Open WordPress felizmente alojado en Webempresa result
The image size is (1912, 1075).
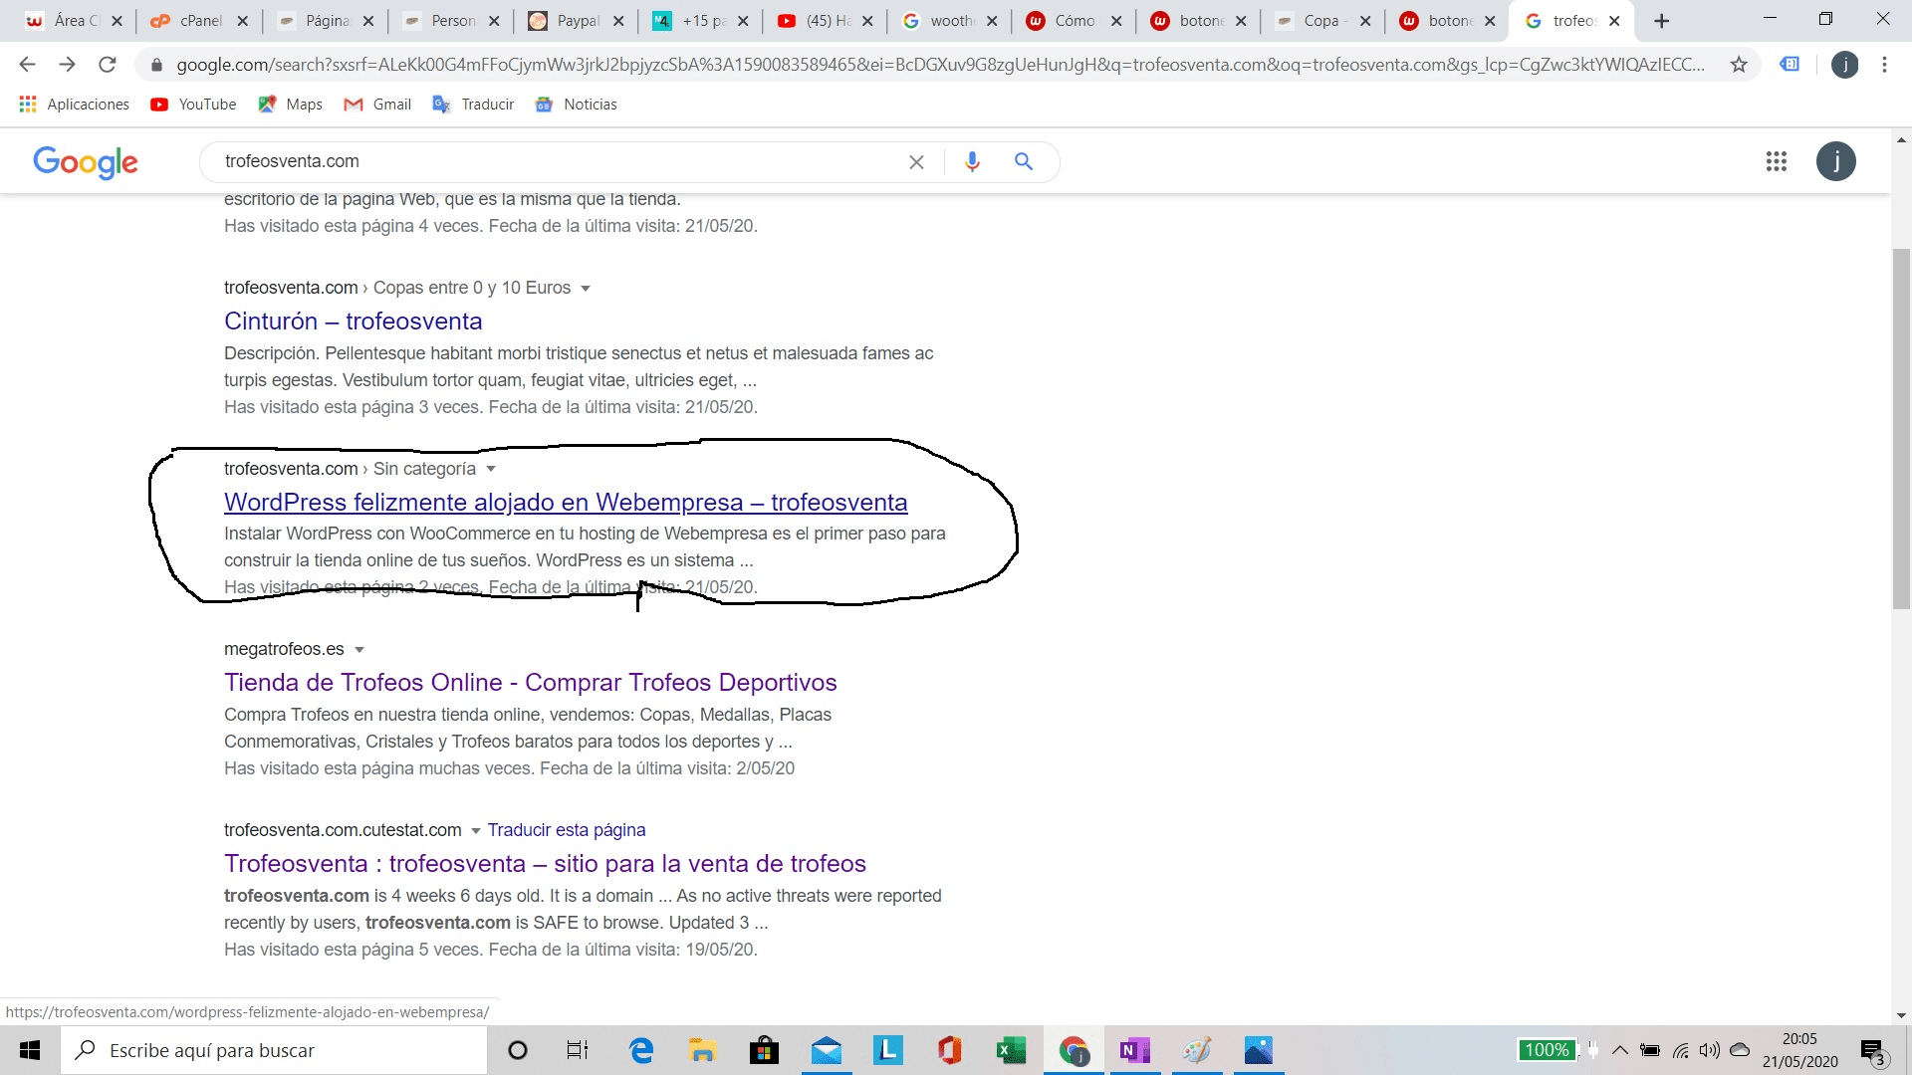[x=566, y=502]
